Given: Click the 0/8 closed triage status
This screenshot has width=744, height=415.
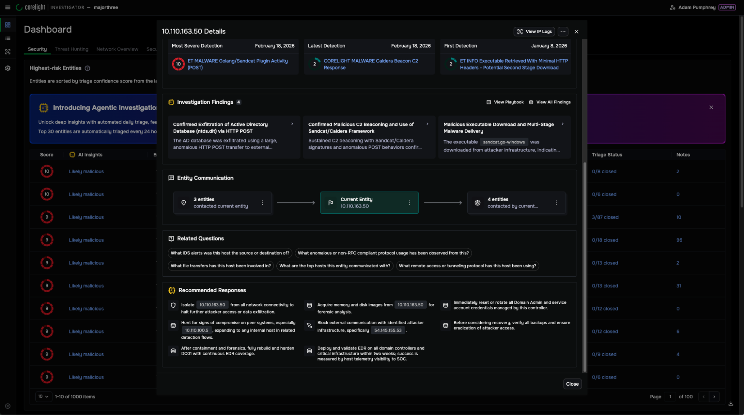Looking at the screenshot, I should tap(604, 171).
